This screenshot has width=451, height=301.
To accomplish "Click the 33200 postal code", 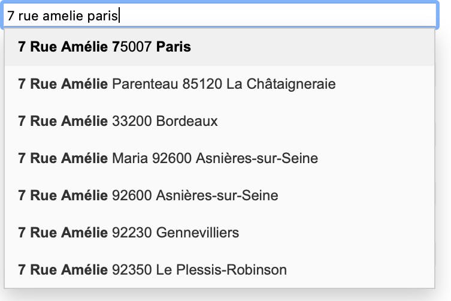I will click(x=132, y=121).
